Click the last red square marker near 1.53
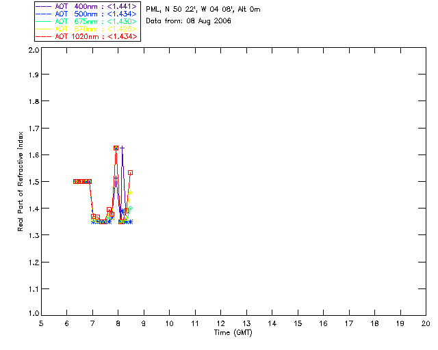 tap(130, 173)
